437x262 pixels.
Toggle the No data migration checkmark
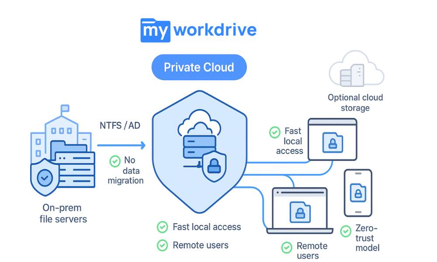114,161
